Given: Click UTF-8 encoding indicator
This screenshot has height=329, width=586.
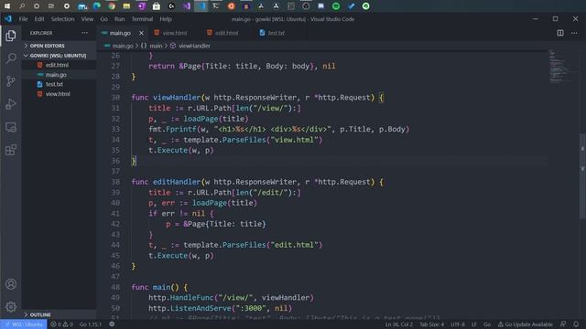Looking at the screenshot, I should tap(458, 324).
